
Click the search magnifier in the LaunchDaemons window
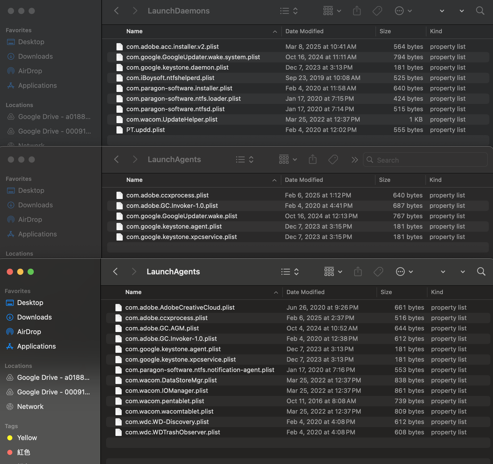coord(480,11)
